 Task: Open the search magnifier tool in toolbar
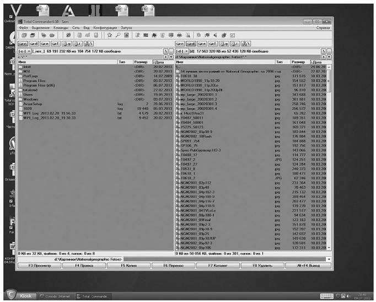click(118, 35)
